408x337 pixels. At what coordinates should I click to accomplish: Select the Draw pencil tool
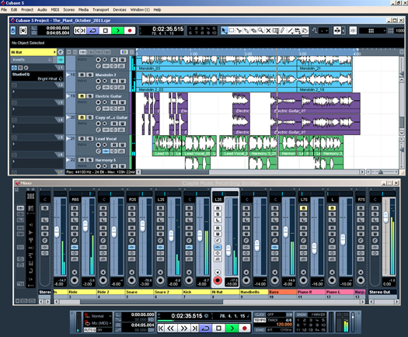[x=283, y=31]
